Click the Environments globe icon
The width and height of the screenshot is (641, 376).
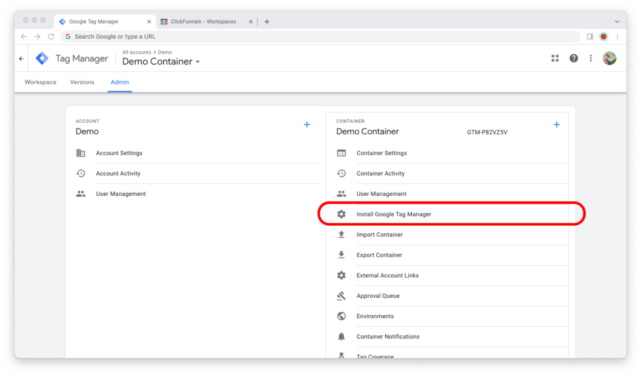(x=341, y=317)
